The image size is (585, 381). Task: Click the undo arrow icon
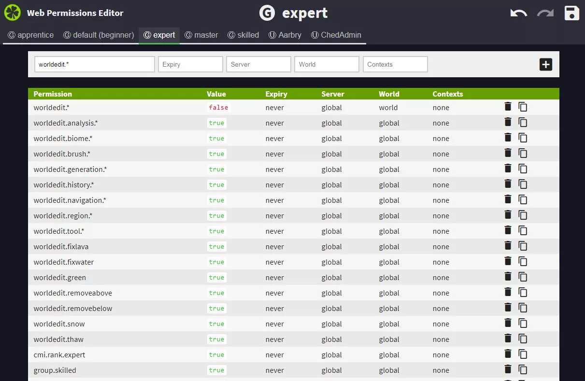coord(519,13)
